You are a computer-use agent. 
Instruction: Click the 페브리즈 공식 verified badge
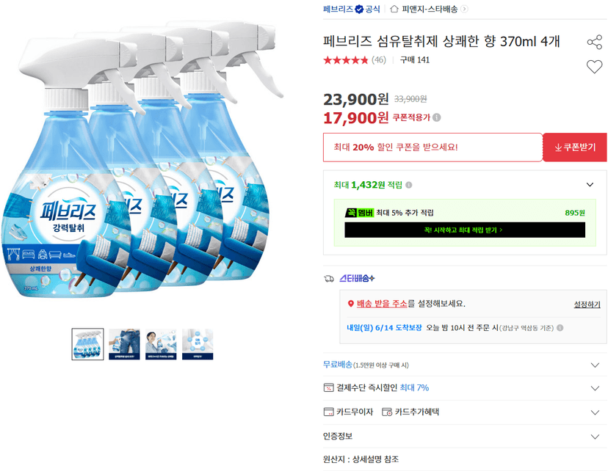(x=360, y=9)
